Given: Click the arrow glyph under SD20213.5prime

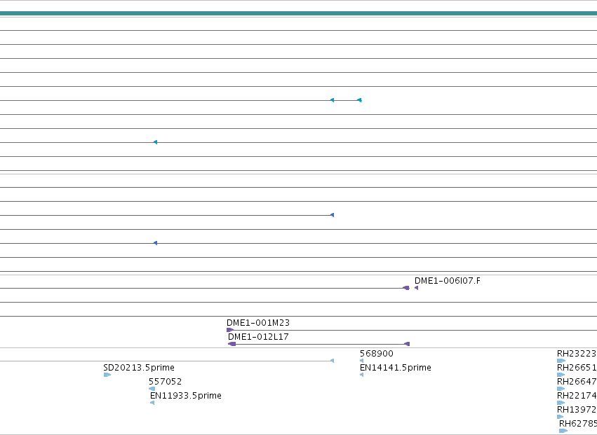Looking at the screenshot, I should point(107,375).
